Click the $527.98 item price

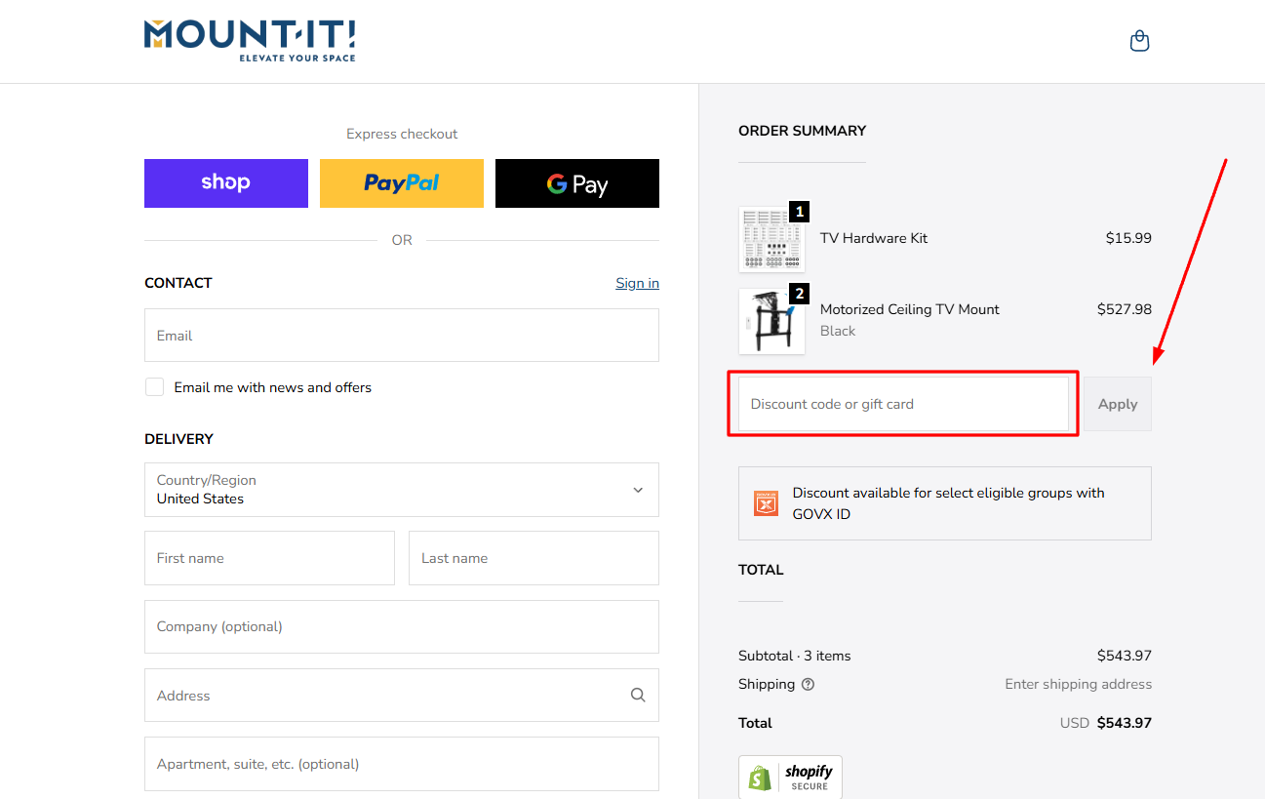click(x=1125, y=309)
